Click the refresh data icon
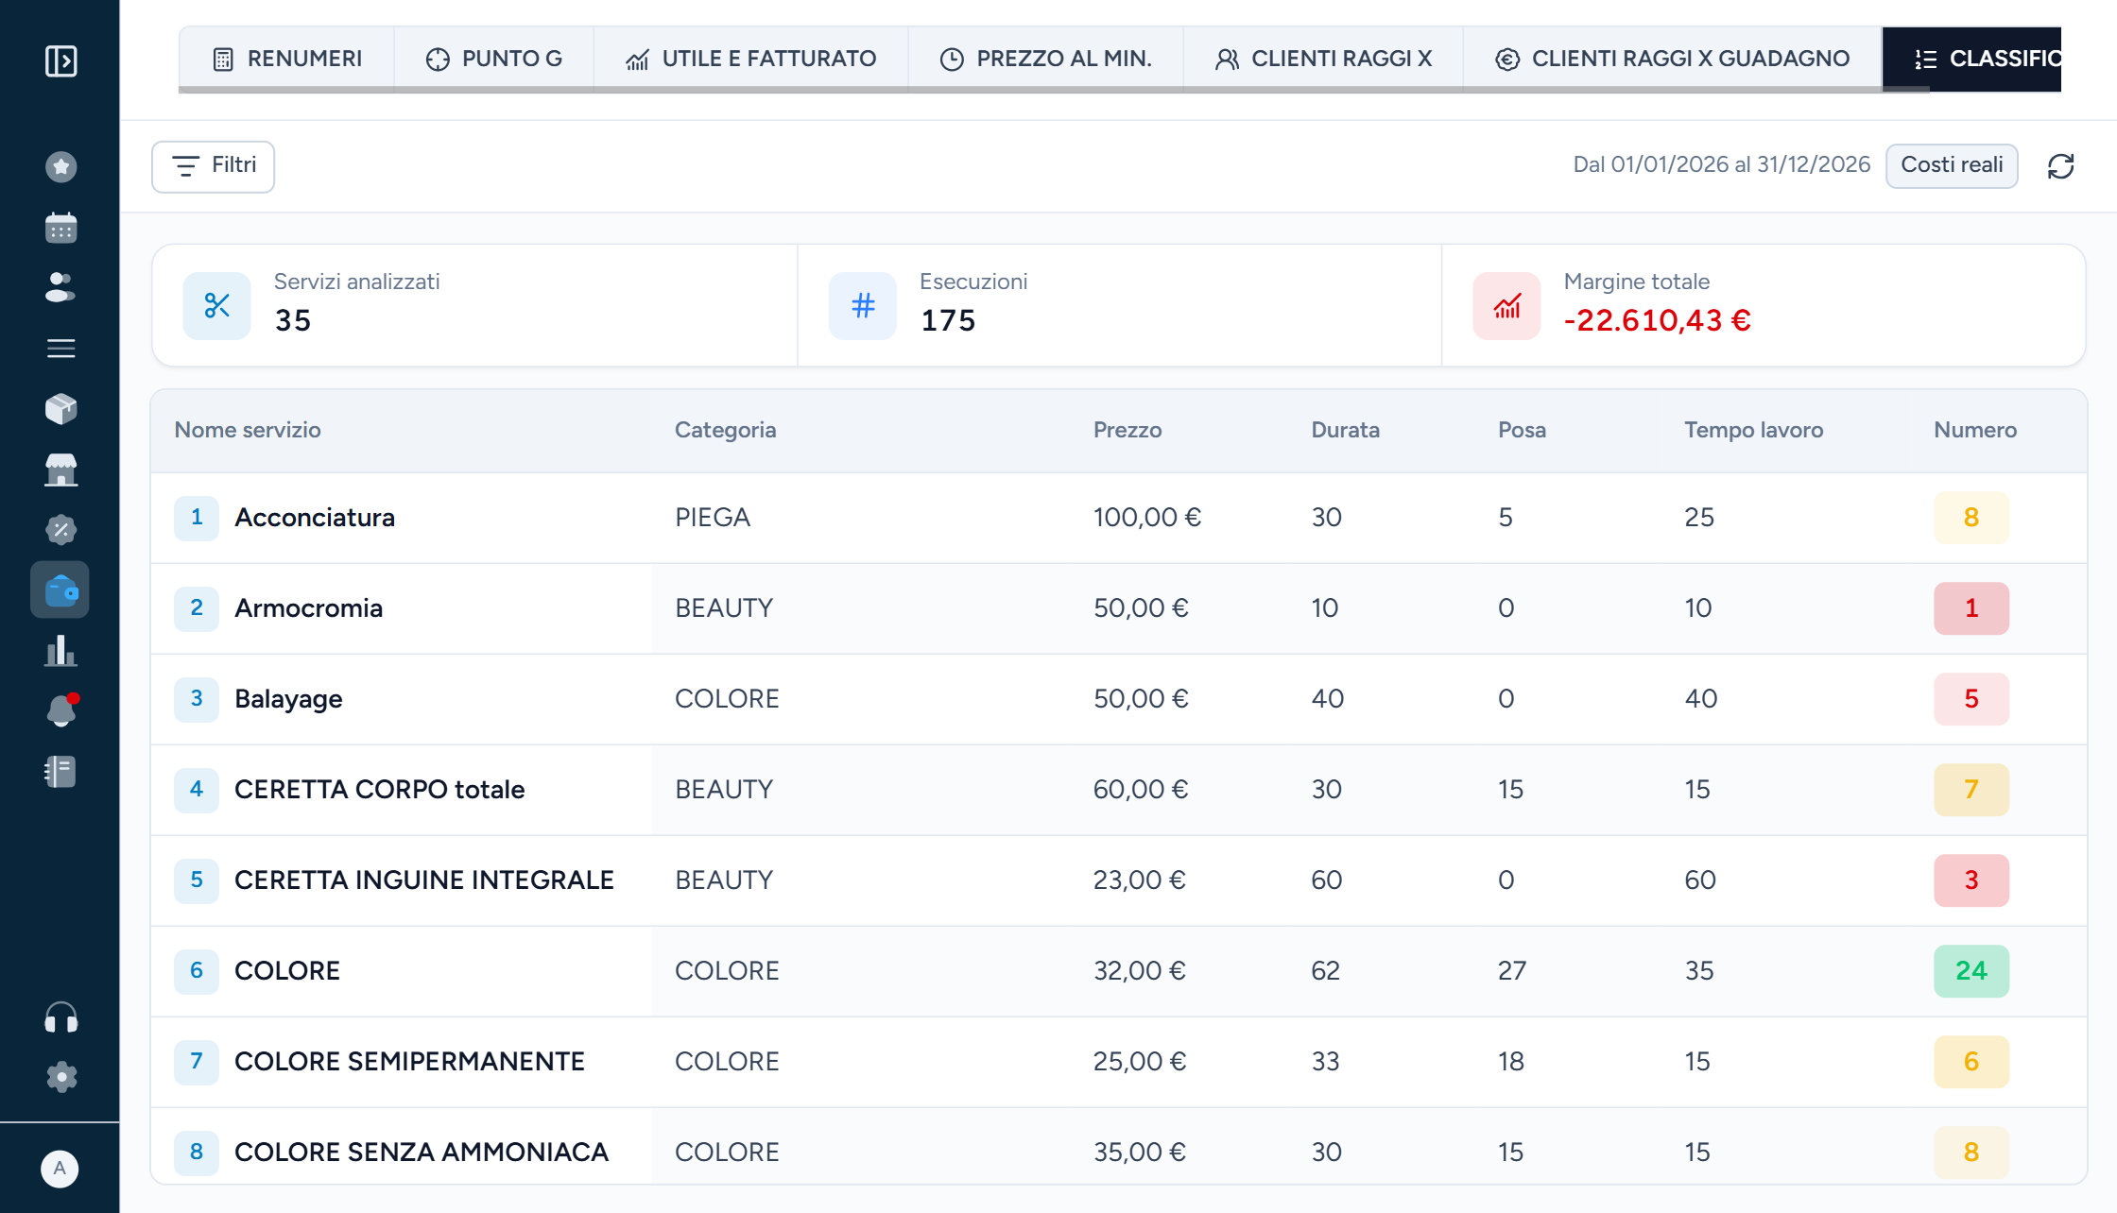 tap(2060, 166)
